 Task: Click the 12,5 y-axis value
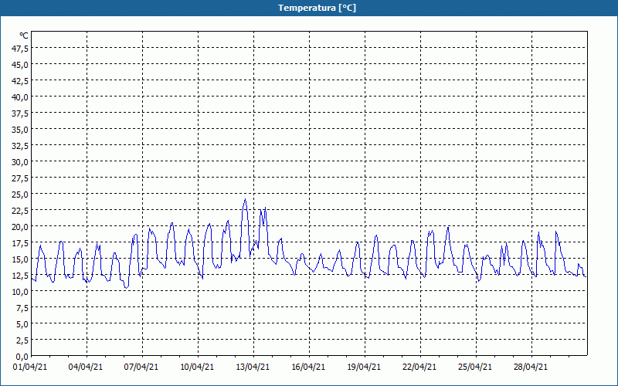click(x=20, y=275)
